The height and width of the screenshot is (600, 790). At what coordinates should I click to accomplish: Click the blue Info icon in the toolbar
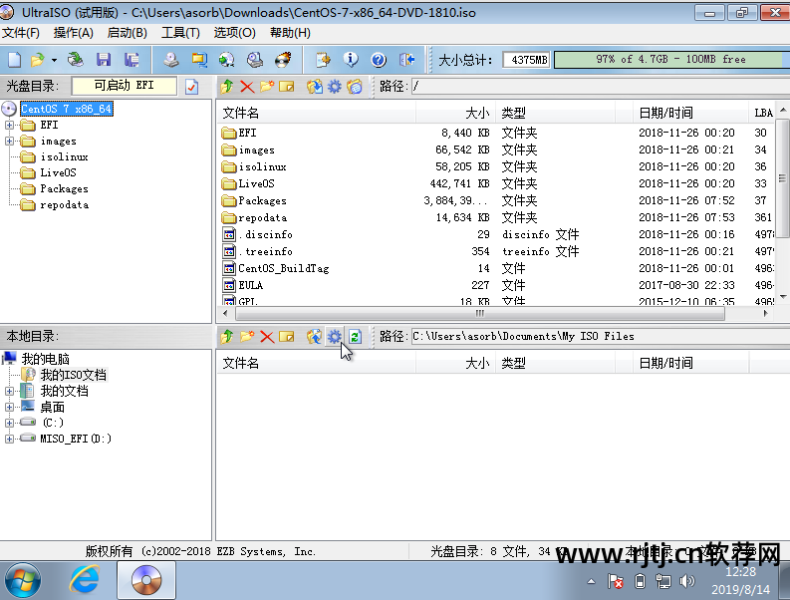point(351,60)
